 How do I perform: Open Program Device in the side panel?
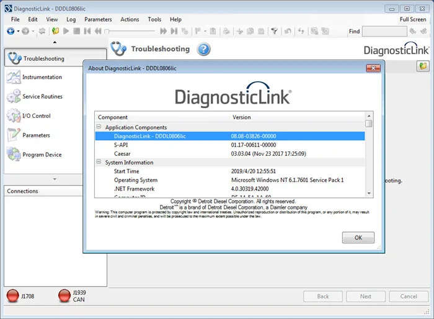point(42,155)
